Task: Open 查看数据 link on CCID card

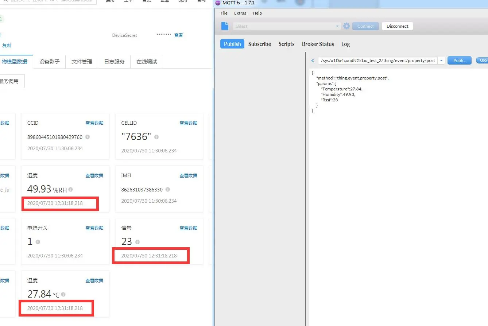Action: point(94,123)
